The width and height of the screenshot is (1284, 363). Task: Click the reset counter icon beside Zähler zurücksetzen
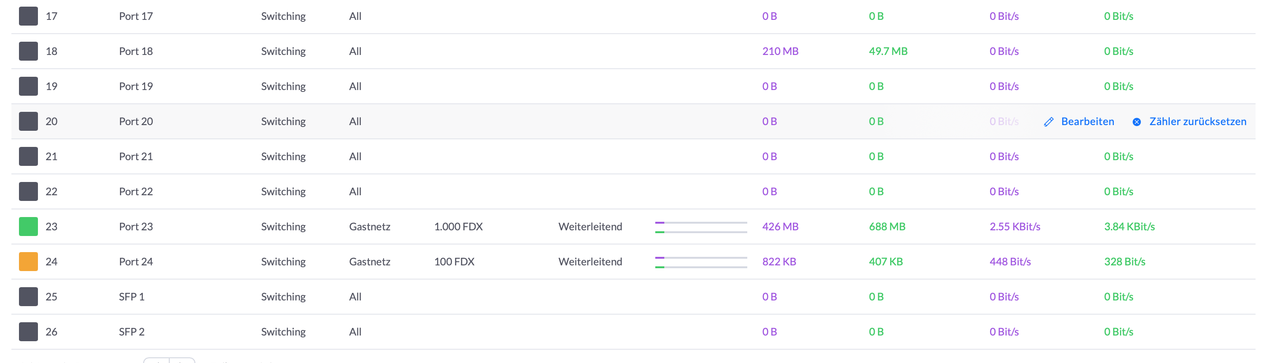click(1137, 122)
